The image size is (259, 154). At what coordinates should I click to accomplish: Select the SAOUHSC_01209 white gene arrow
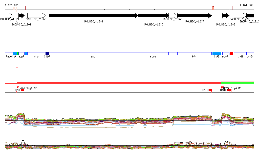pyautogui.click(x=240, y=16)
